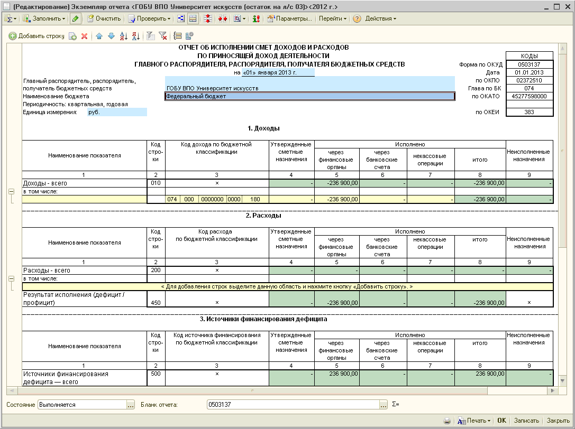Screen dimensions: 575x429
Task: Open the 'Действия' menu
Action: [x=380, y=18]
